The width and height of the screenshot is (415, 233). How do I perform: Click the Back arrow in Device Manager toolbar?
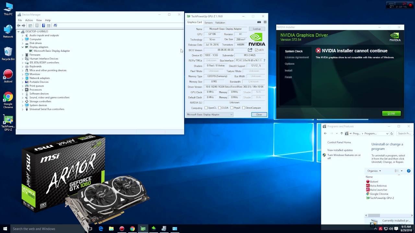[x=18, y=26]
